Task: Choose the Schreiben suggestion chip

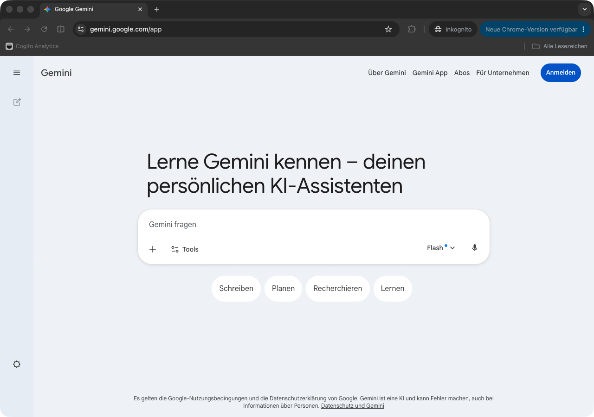Action: 236,289
